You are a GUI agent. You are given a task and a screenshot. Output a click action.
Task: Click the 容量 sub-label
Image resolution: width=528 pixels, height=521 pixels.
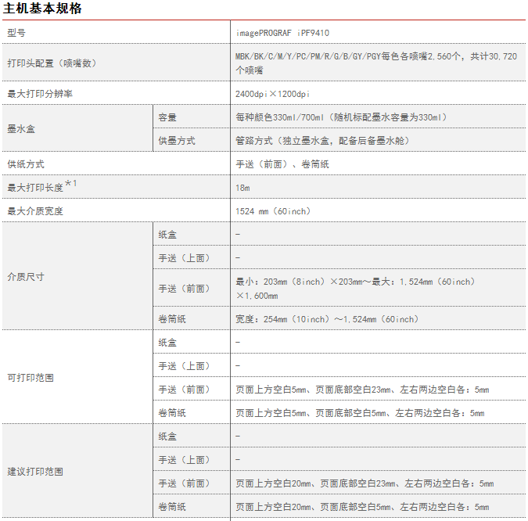click(167, 117)
